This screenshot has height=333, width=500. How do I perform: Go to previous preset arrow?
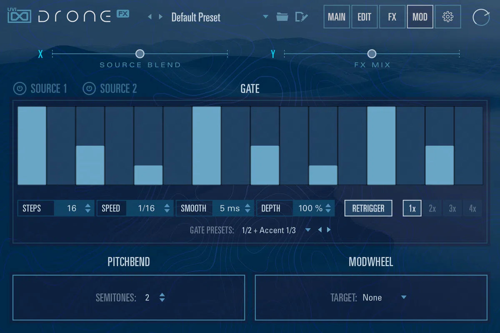click(150, 17)
